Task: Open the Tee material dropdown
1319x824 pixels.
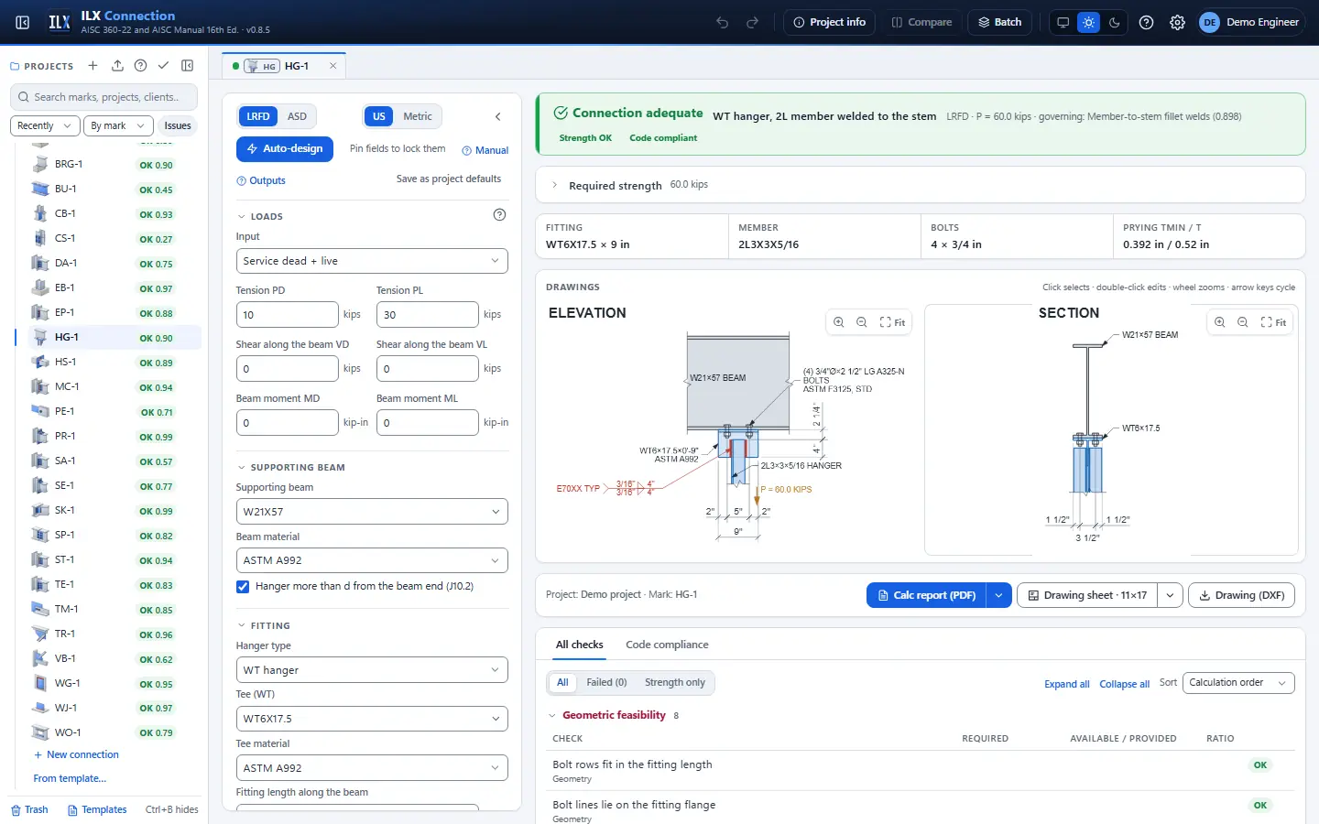Action: (372, 768)
